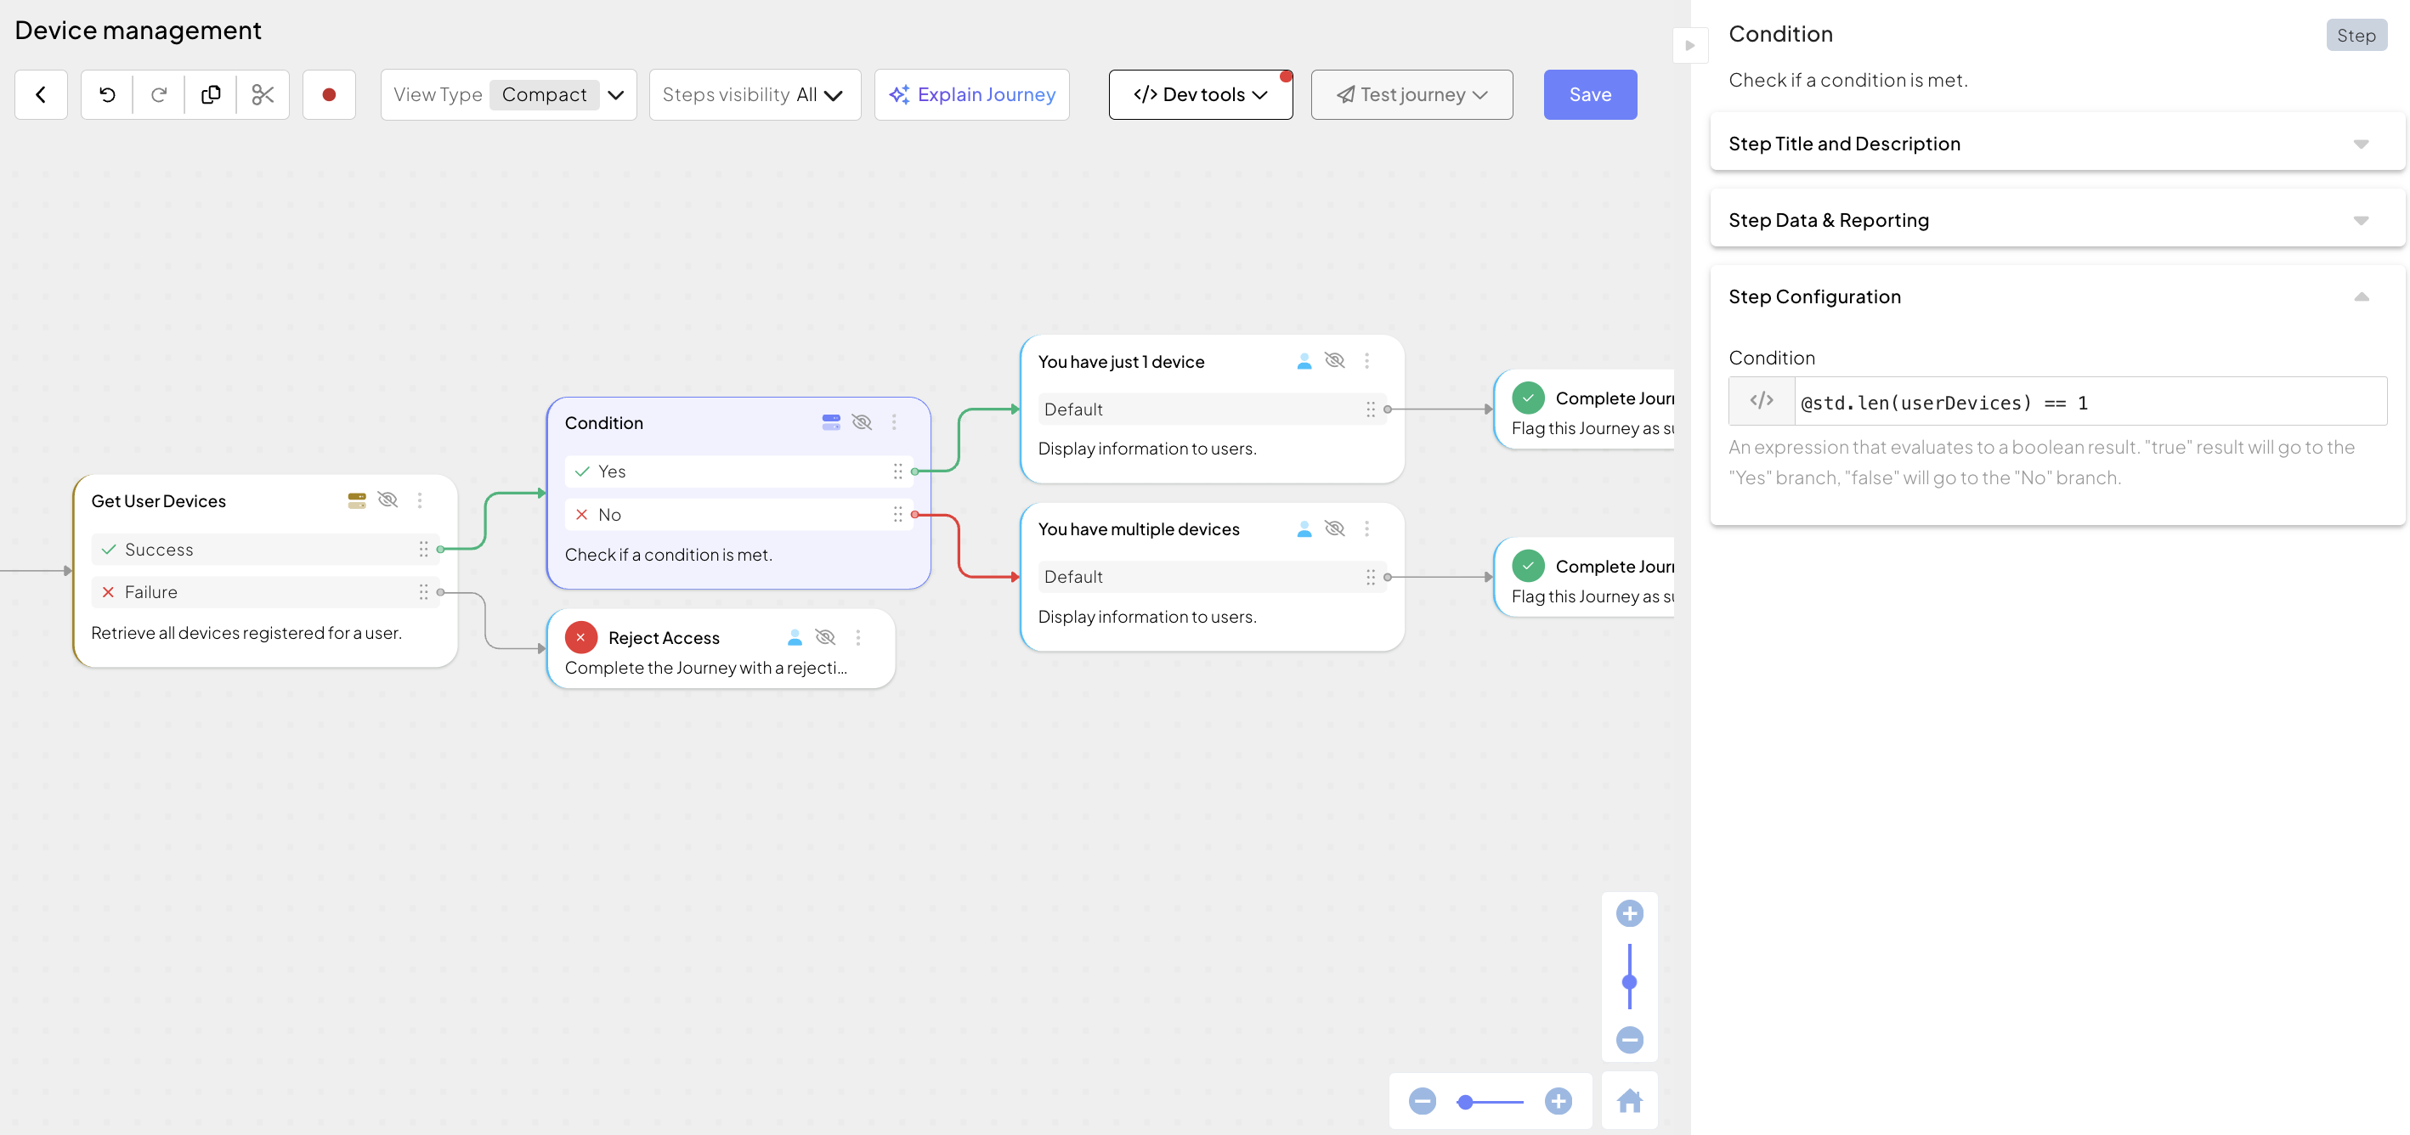Zoom out with the vertical minus button
Image resolution: width=2410 pixels, height=1135 pixels.
point(1630,1040)
